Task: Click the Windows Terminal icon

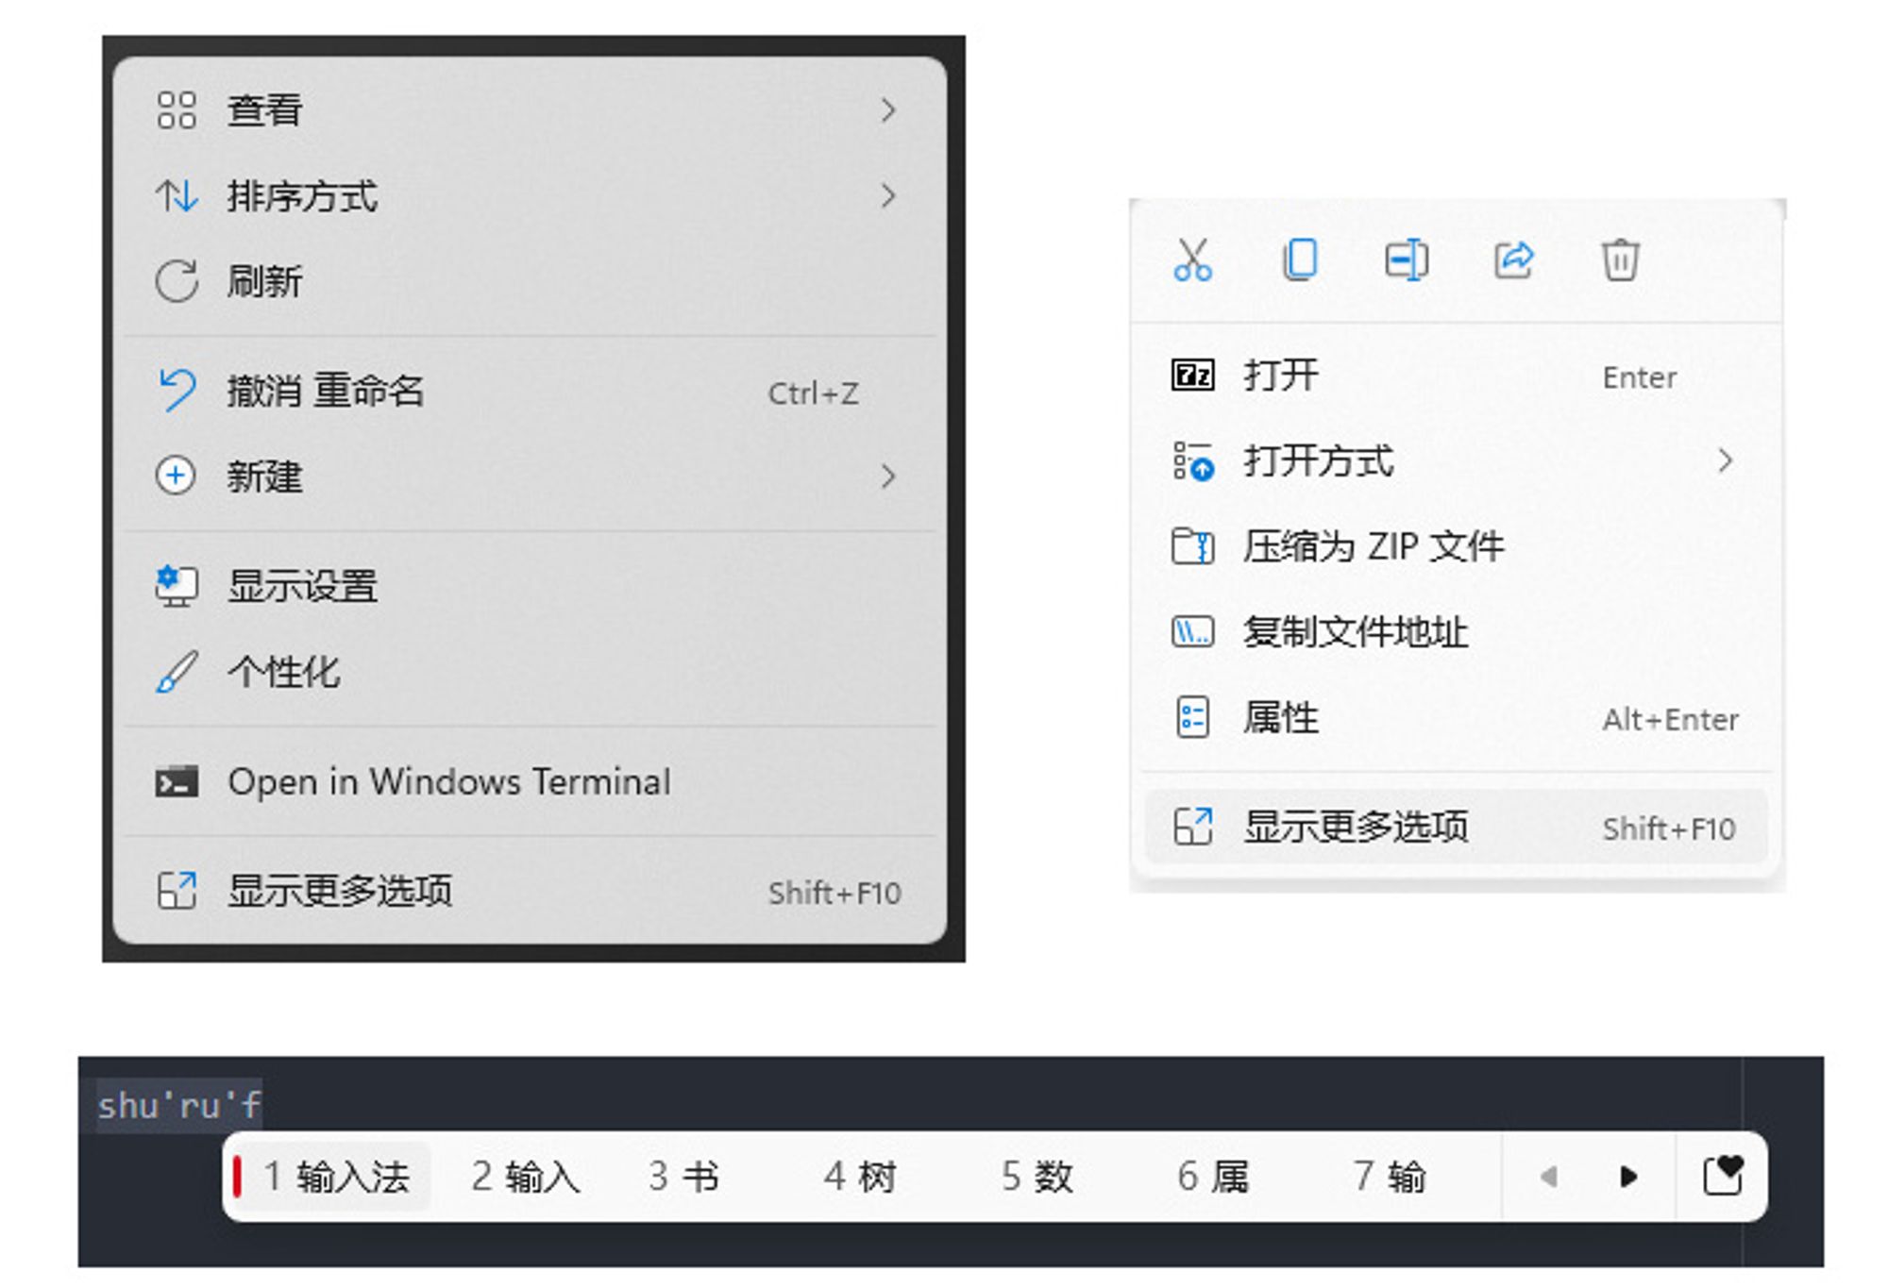Action: point(177,782)
